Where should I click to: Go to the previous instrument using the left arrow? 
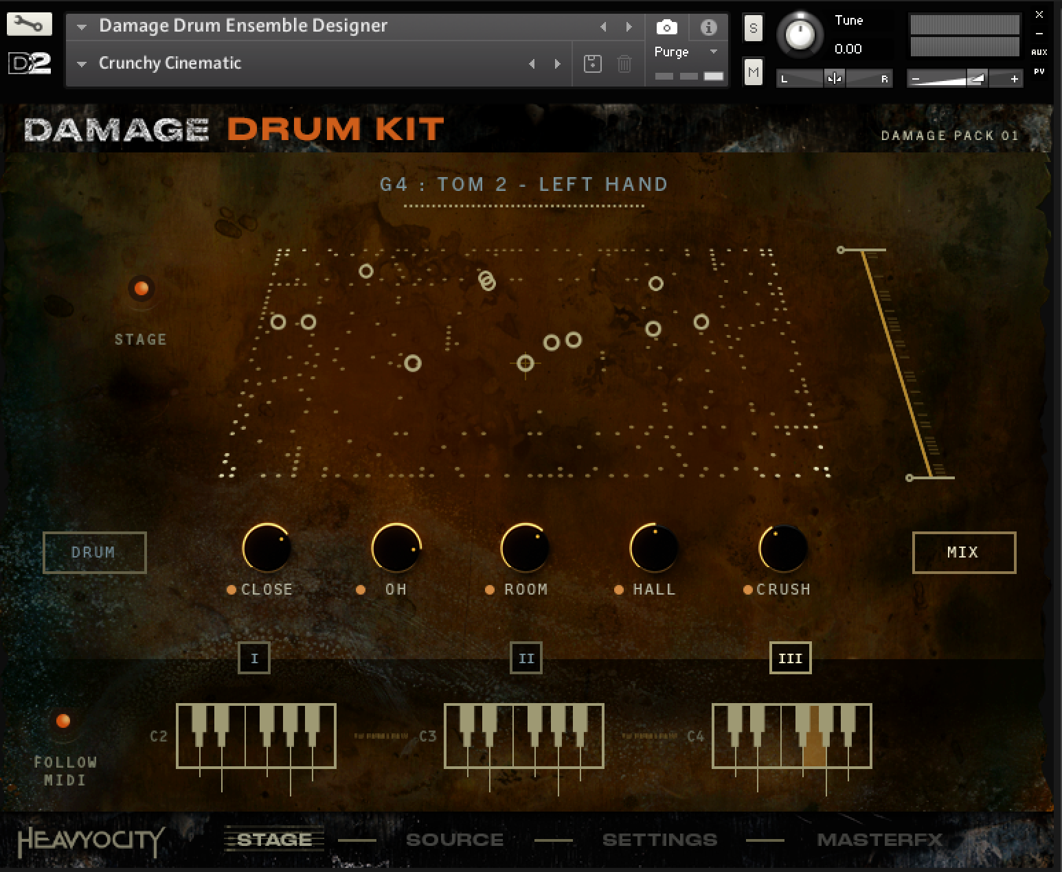click(x=603, y=27)
